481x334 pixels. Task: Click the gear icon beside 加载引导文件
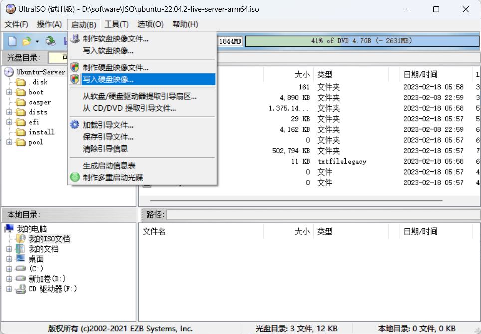coord(75,125)
